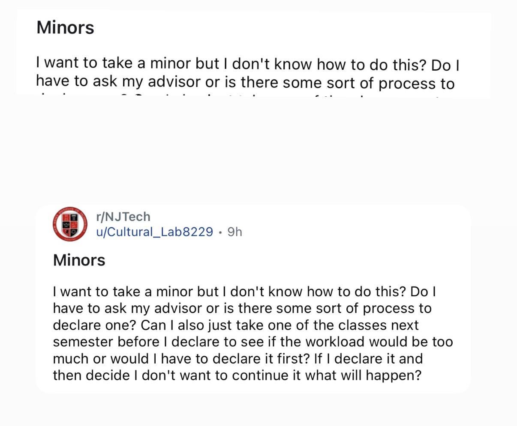The width and height of the screenshot is (517, 426).
Task: Click the 9h post timestamp
Action: [234, 232]
